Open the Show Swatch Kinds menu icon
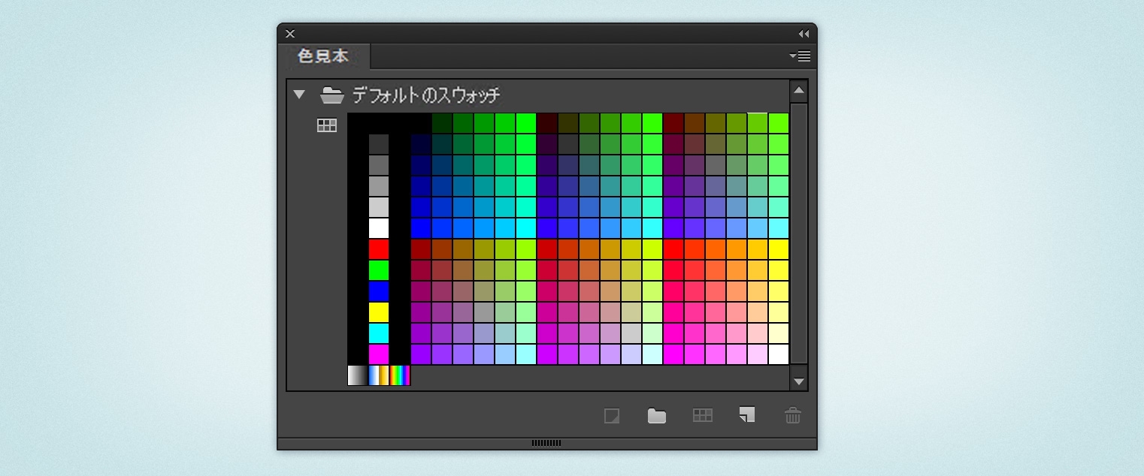This screenshot has width=1144, height=476. coord(702,415)
